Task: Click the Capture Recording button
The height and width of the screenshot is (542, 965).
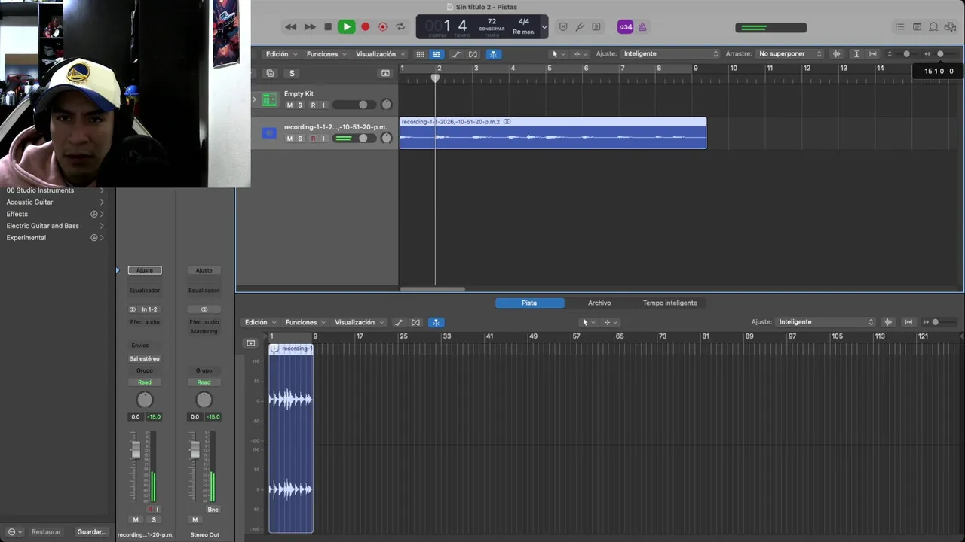Action: tap(383, 27)
